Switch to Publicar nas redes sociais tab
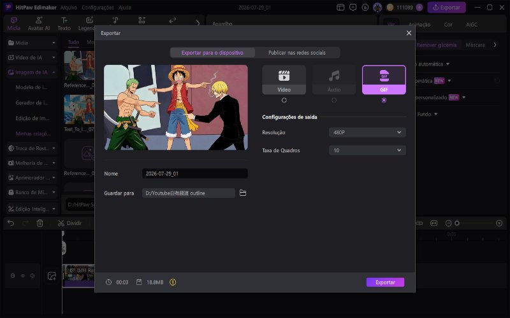510x318 pixels. (x=297, y=53)
